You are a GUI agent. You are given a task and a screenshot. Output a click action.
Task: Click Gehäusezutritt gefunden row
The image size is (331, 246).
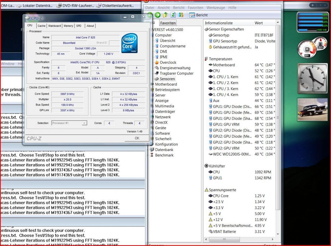click(x=240, y=47)
